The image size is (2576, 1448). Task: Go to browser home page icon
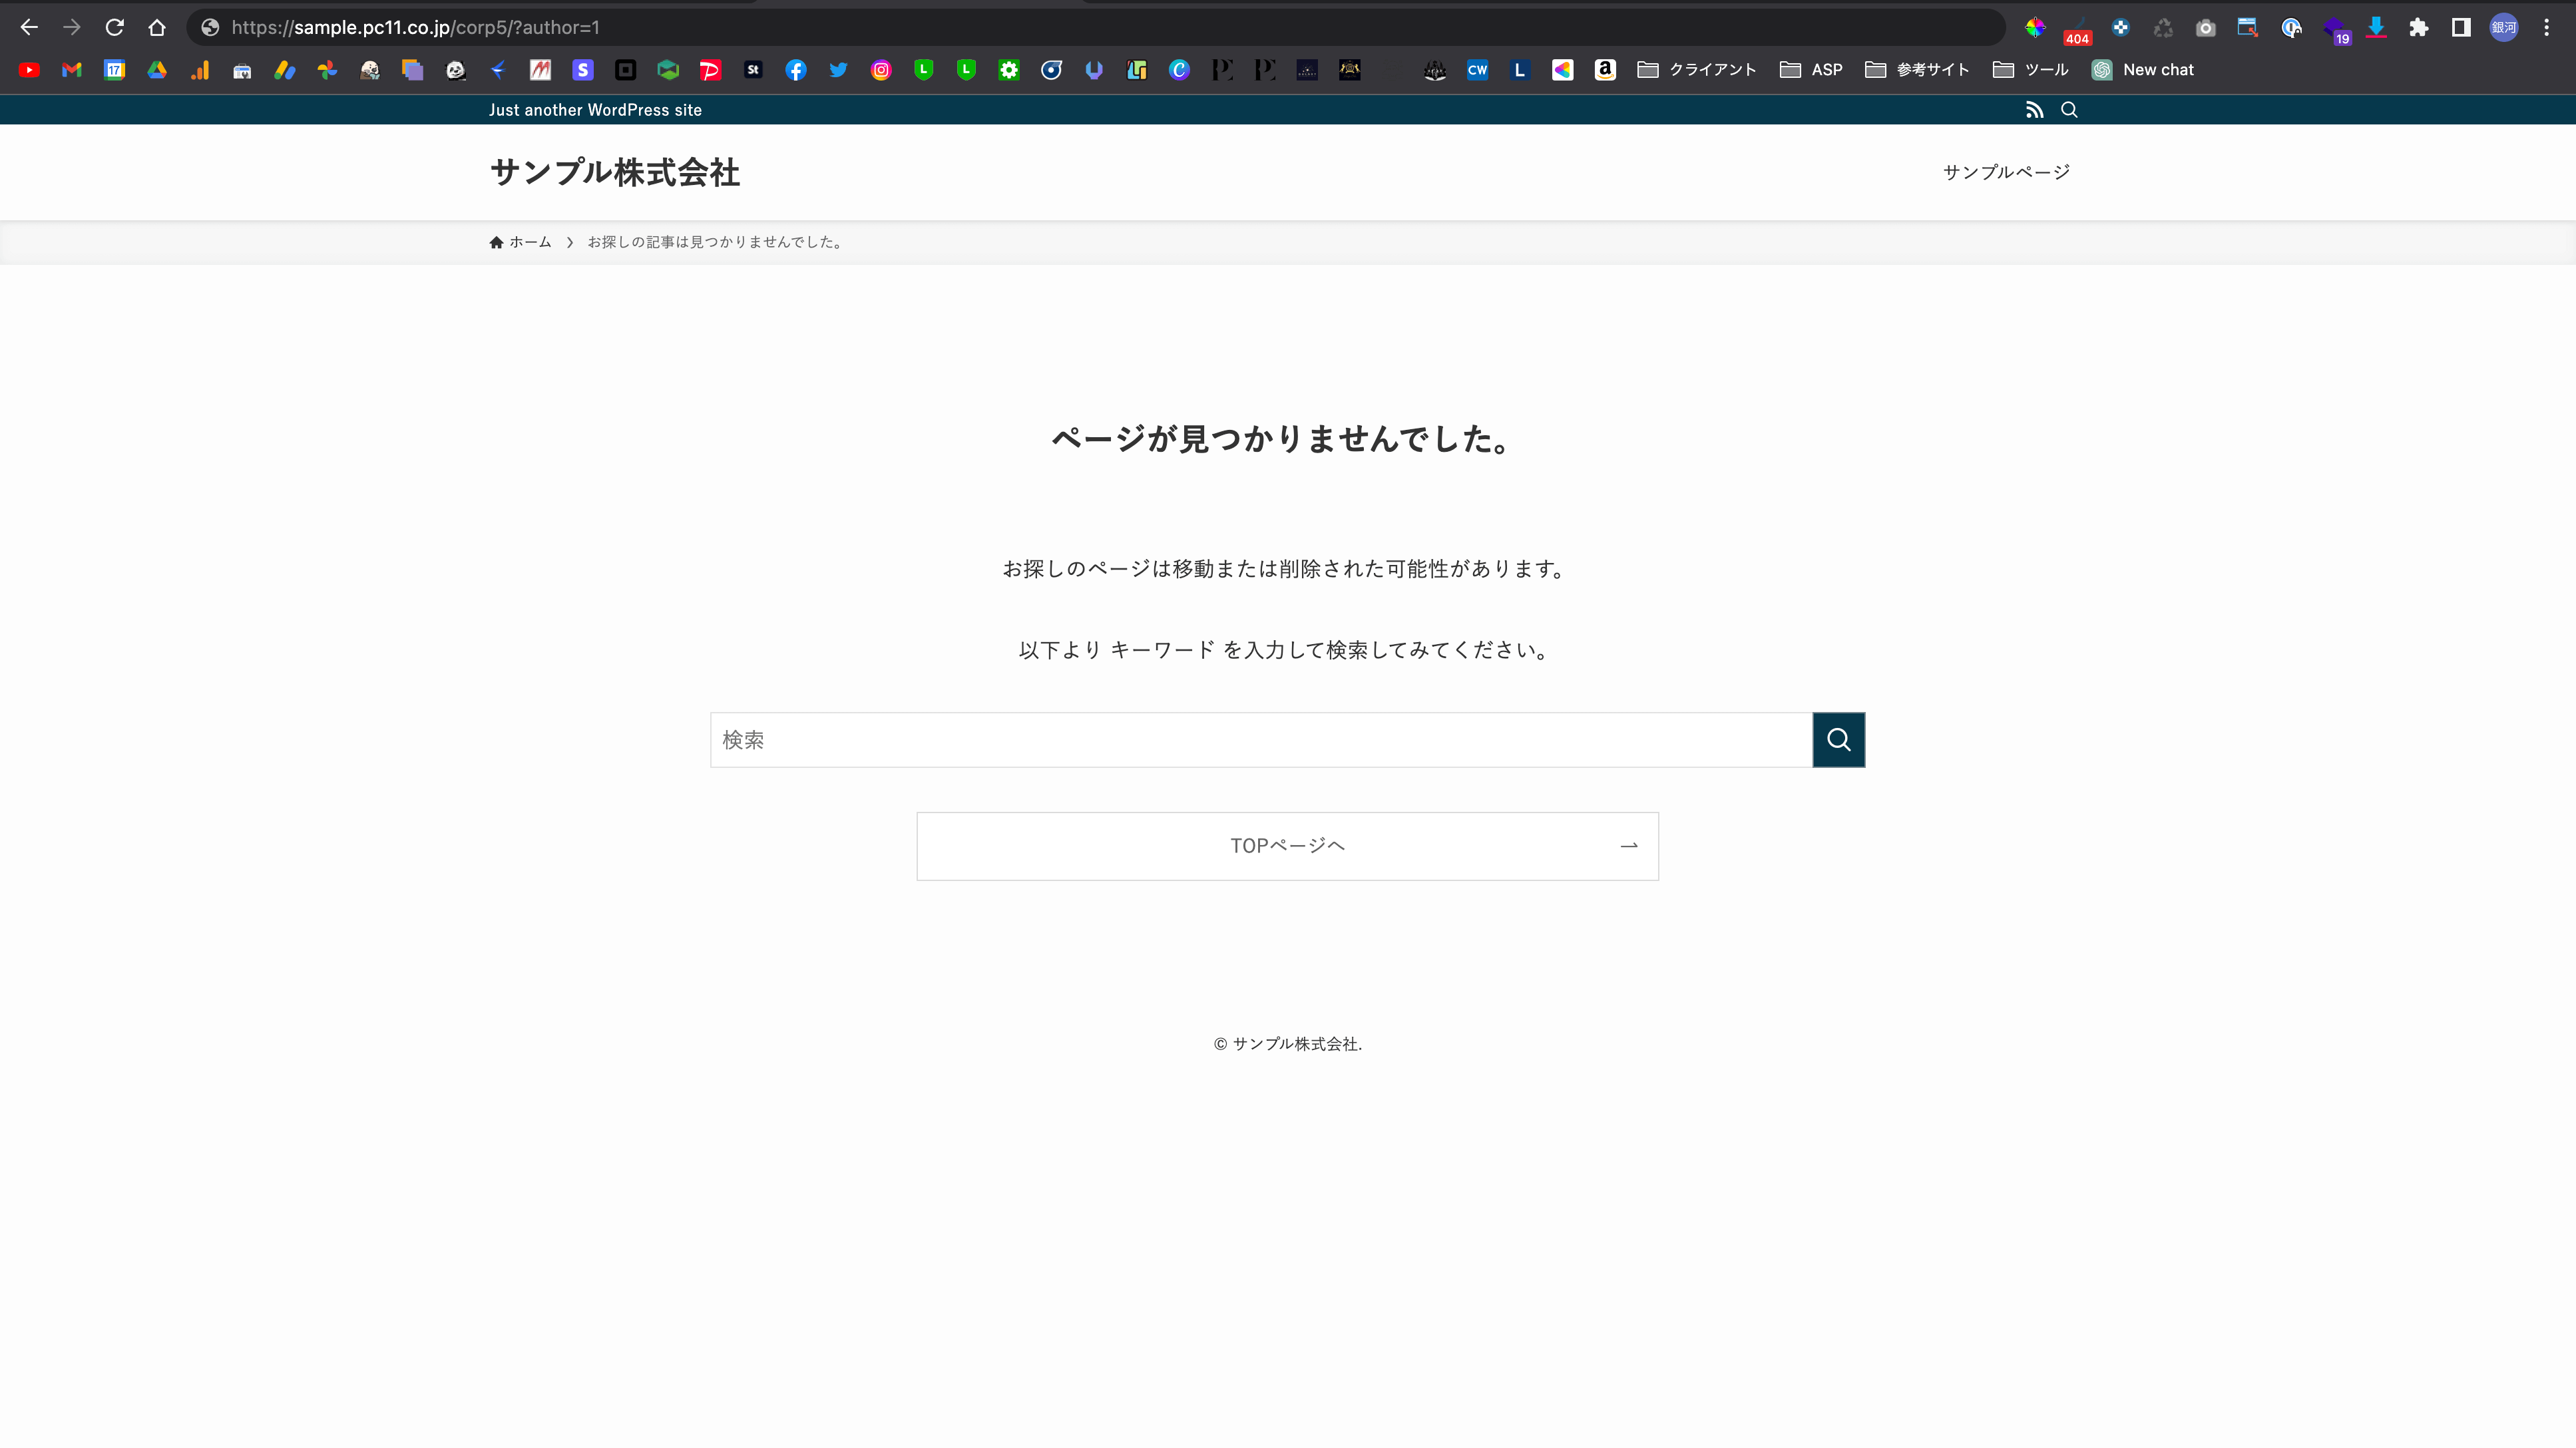click(x=157, y=28)
